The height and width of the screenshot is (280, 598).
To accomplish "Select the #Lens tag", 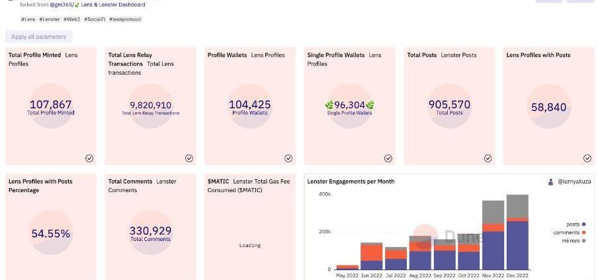I will (28, 19).
